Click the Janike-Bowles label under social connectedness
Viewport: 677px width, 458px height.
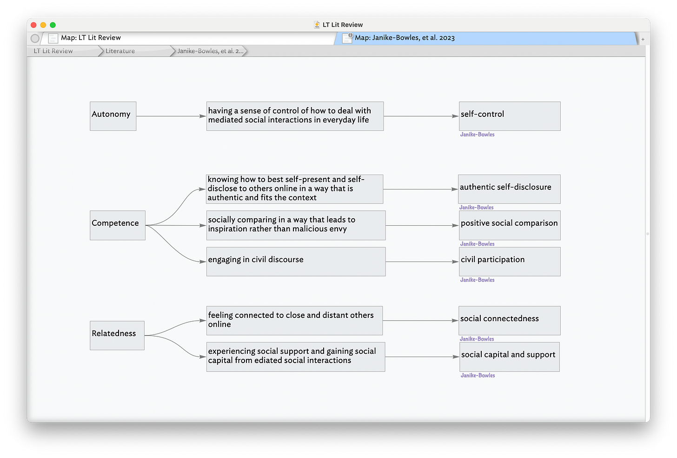click(x=477, y=339)
